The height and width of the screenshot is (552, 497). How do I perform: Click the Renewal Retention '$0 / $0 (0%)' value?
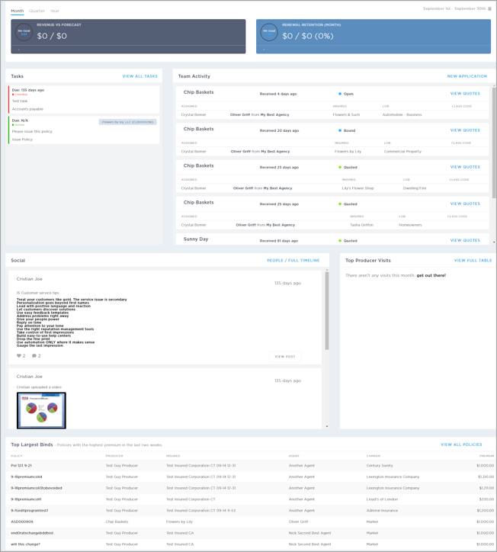pos(308,36)
